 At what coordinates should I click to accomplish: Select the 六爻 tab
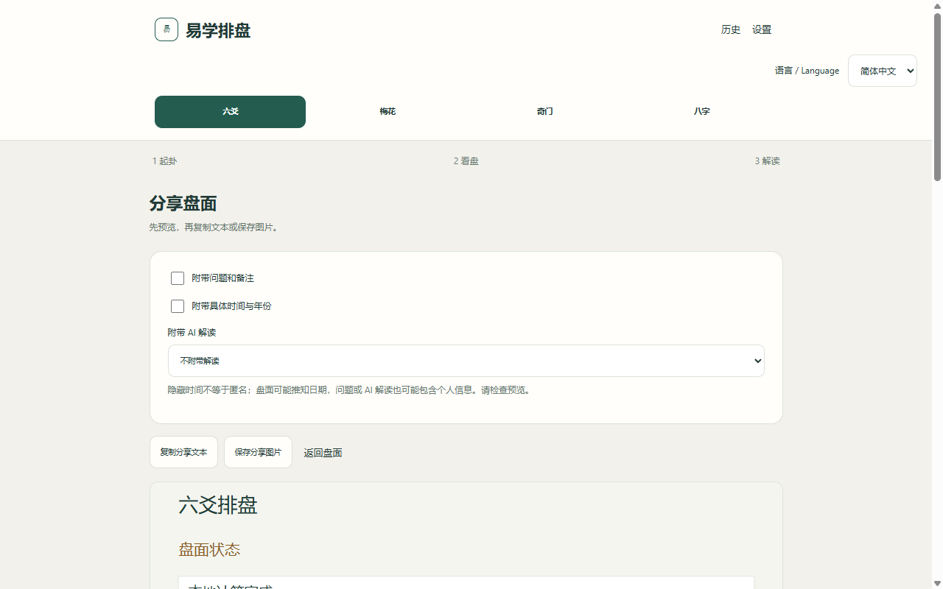pyautogui.click(x=230, y=112)
